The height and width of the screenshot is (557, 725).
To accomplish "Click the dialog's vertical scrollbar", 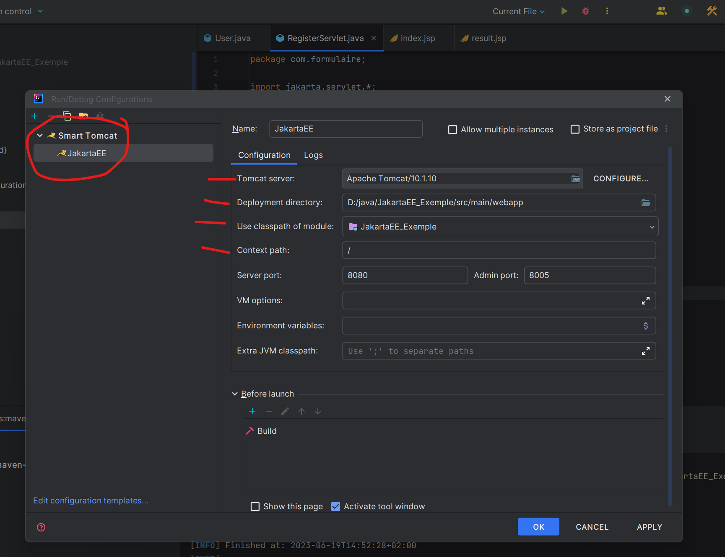I will (670, 327).
